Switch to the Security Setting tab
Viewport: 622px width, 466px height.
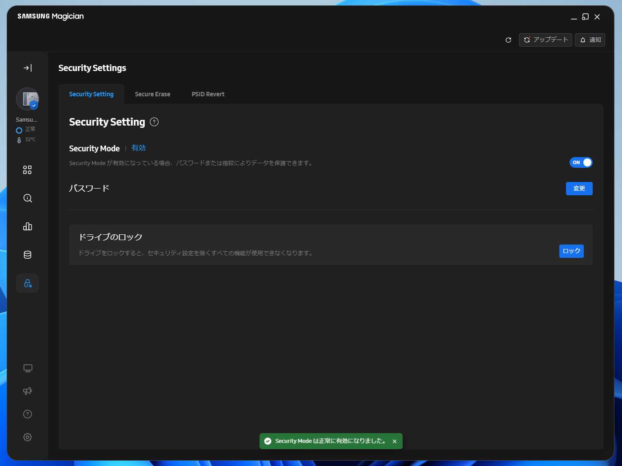(x=92, y=94)
